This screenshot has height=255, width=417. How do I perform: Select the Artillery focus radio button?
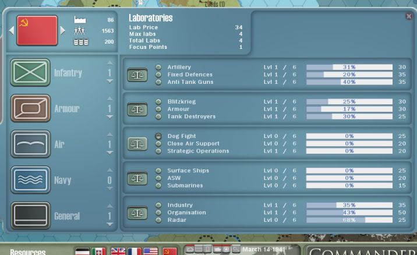158,68
